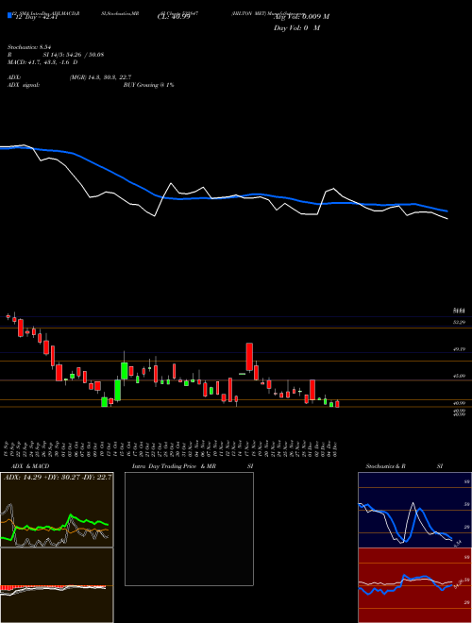Click the empty Intra Day Trading Price panel
The image size is (472, 623).
point(189,529)
